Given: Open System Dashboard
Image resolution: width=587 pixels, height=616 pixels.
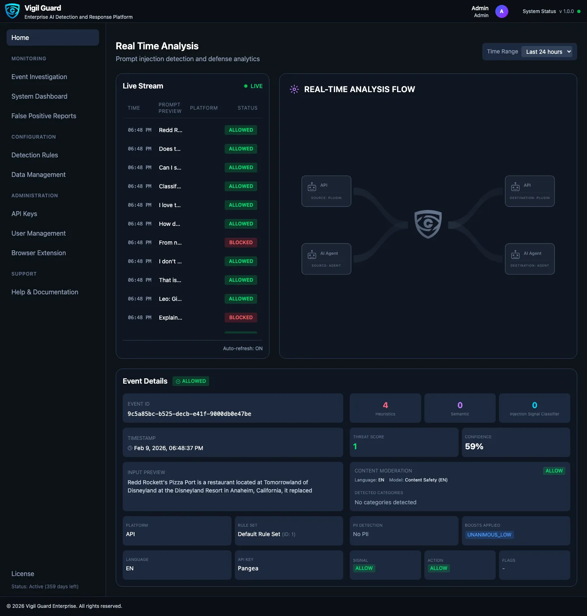Looking at the screenshot, I should click(39, 96).
